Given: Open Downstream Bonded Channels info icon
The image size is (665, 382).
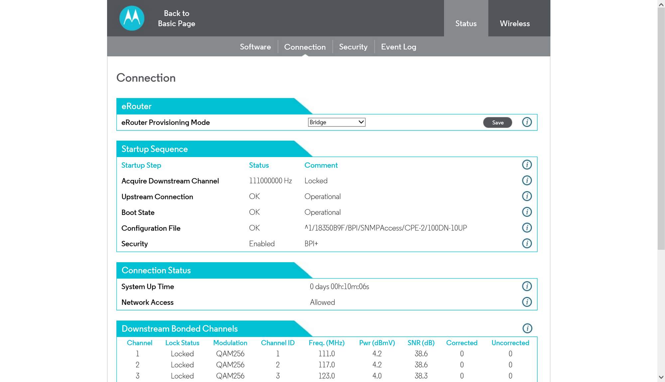Looking at the screenshot, I should (x=527, y=328).
